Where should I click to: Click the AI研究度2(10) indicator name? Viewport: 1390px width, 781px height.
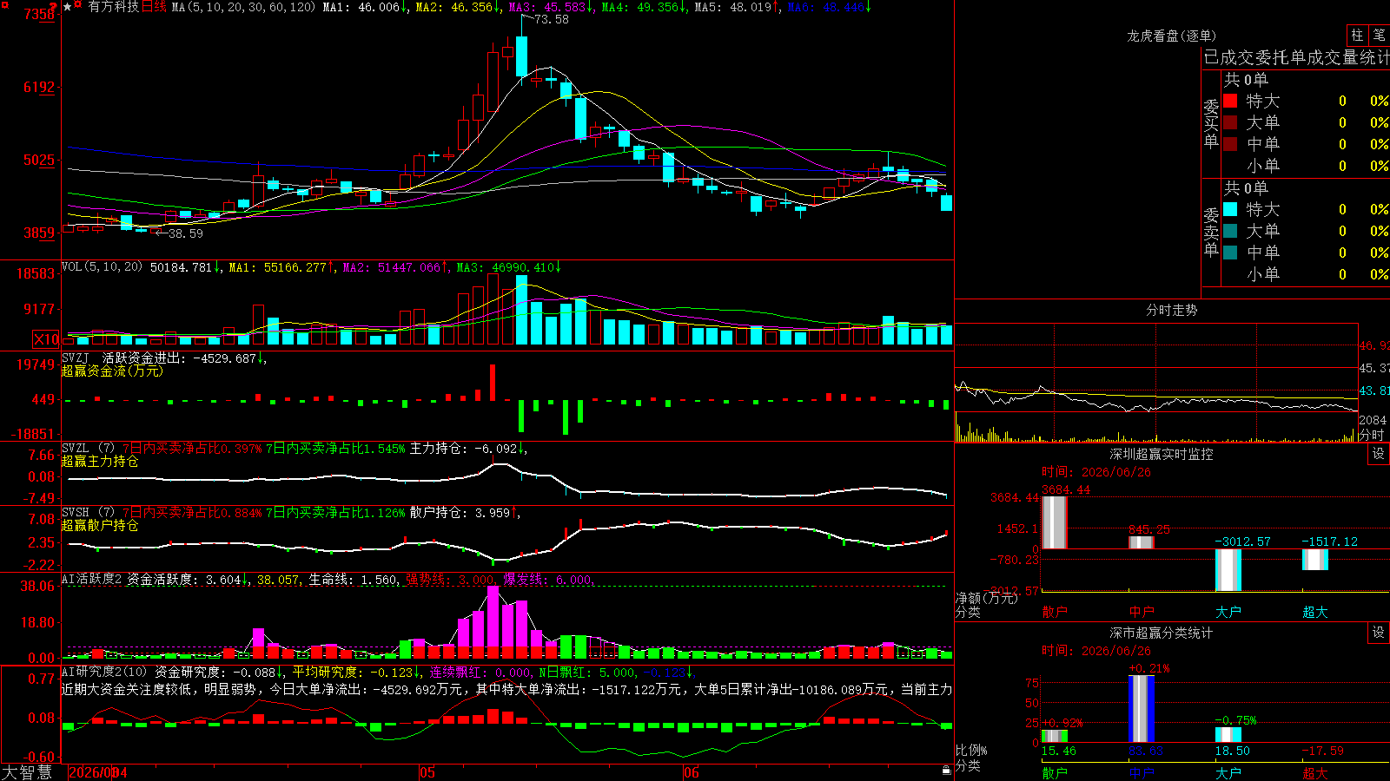(104, 672)
